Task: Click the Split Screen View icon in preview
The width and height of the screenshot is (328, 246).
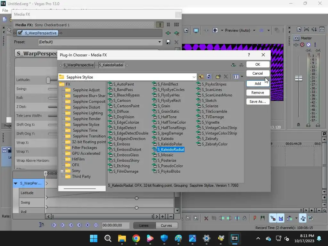Action: pyautogui.click(x=215, y=30)
